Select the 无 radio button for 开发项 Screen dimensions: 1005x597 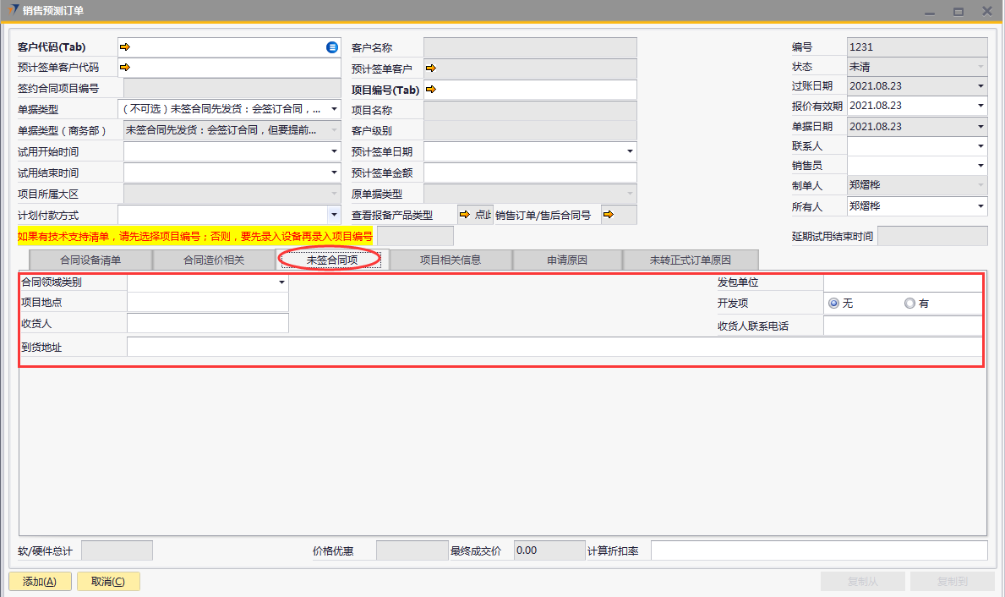point(834,304)
